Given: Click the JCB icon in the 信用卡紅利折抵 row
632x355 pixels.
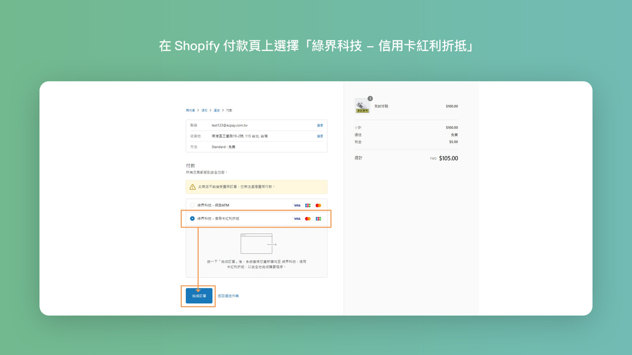Looking at the screenshot, I should pyautogui.click(x=318, y=218).
